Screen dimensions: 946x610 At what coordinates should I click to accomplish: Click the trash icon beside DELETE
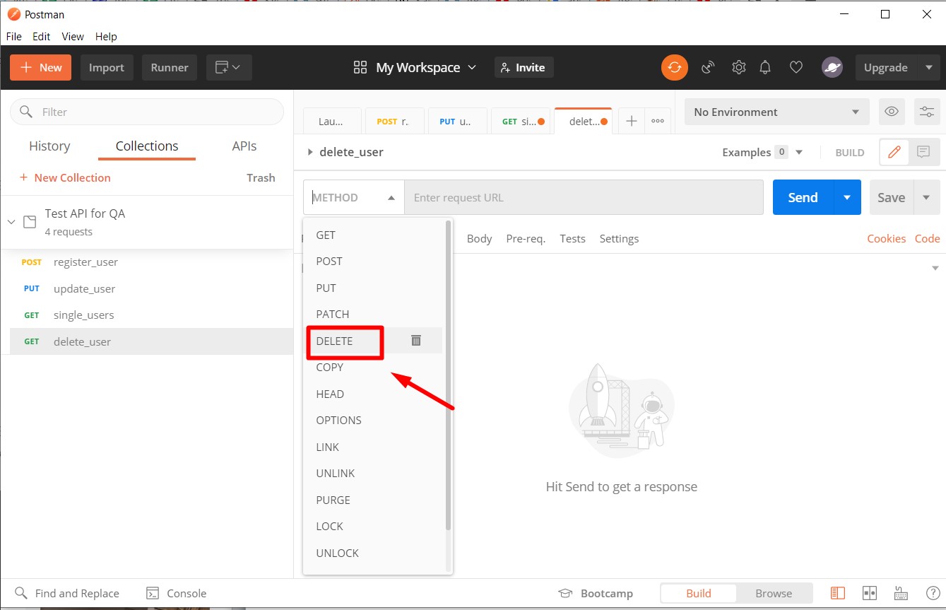pyautogui.click(x=416, y=341)
